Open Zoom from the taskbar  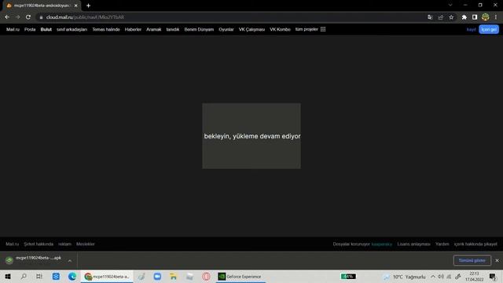(157, 276)
